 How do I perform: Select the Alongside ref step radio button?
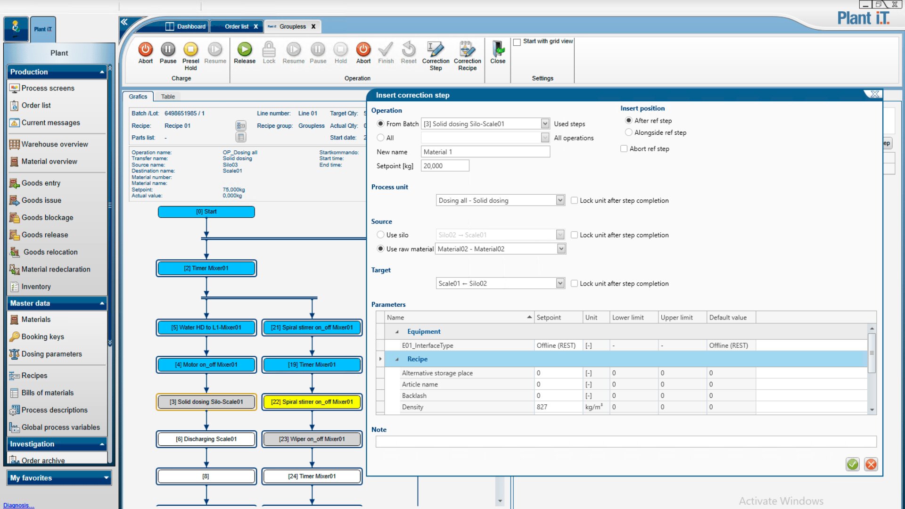click(628, 132)
